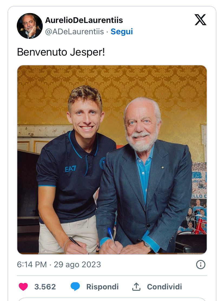Click the Rispondi reply label
Viewport: 224px width, 301px height.
click(102, 287)
